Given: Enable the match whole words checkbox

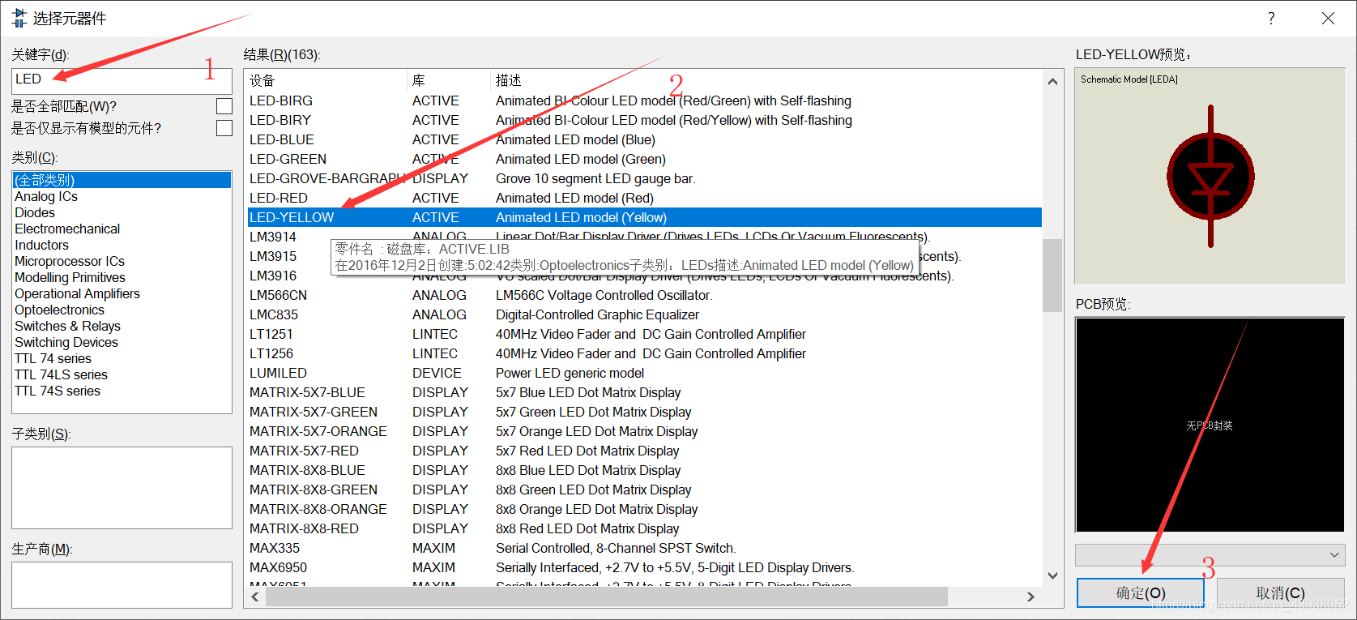Looking at the screenshot, I should click(224, 106).
